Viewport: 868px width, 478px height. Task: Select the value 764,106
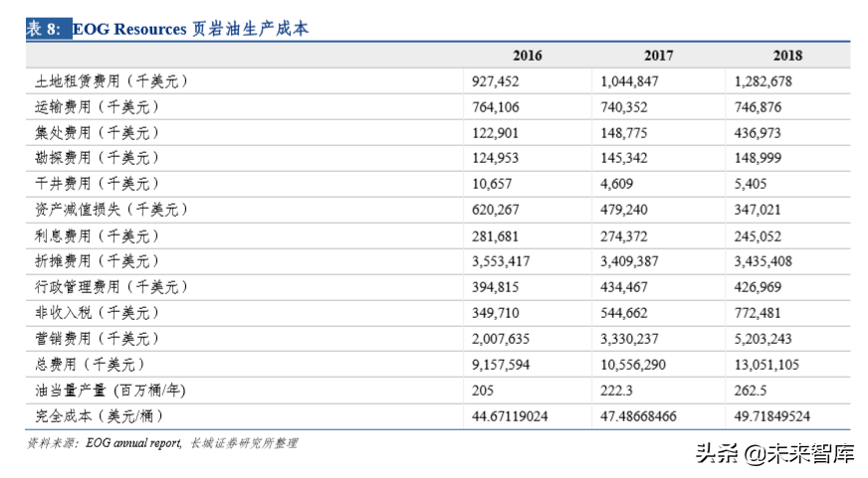click(x=496, y=107)
